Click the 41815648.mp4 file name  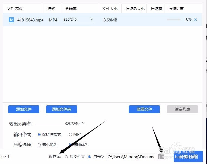click(x=30, y=20)
